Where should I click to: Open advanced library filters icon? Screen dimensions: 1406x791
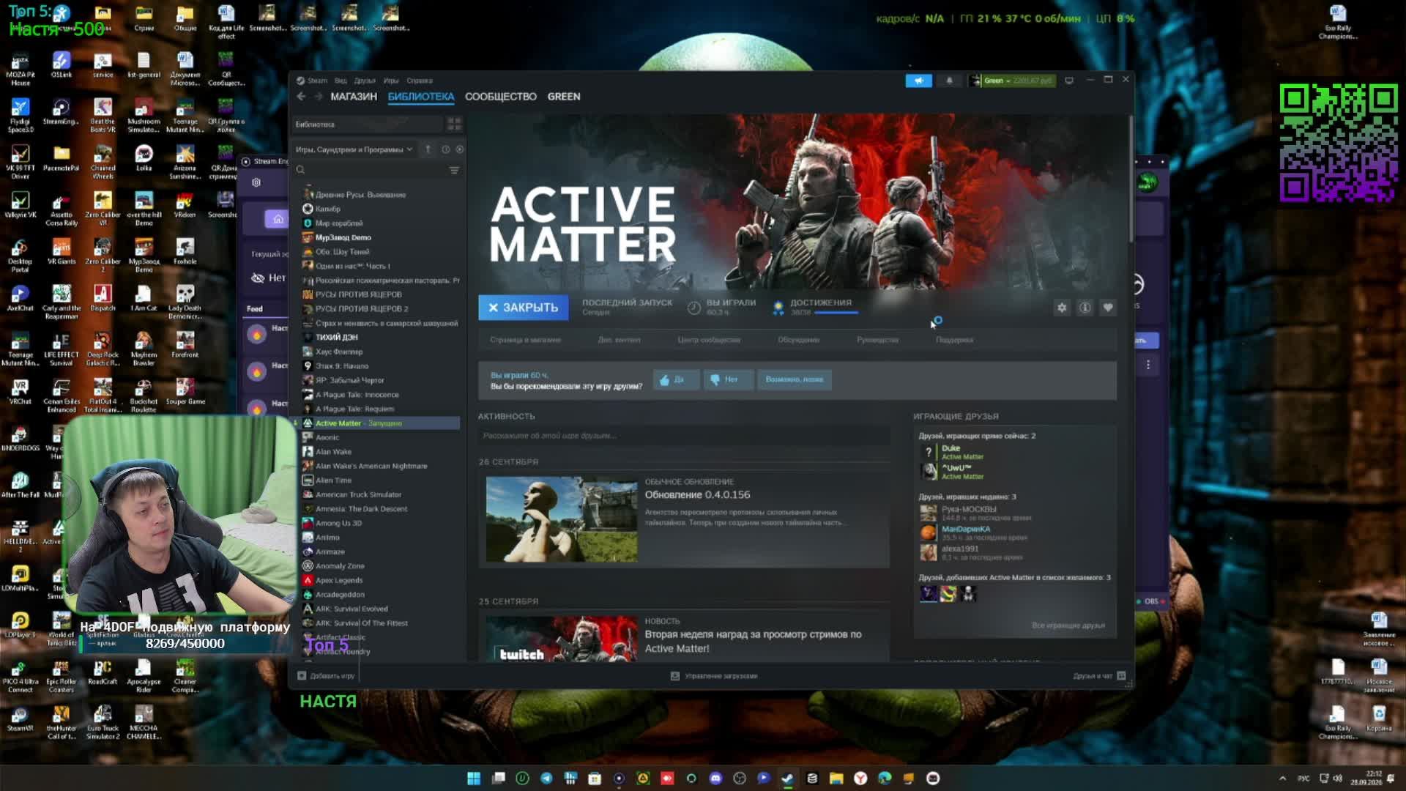click(x=454, y=170)
